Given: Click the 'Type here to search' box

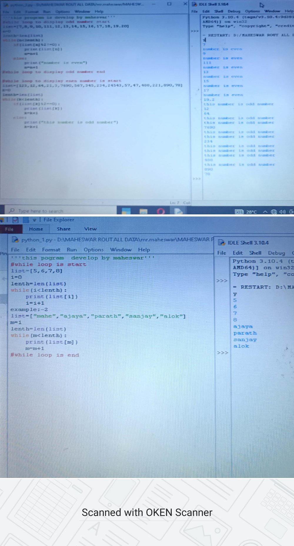Looking at the screenshot, I should coord(41,211).
